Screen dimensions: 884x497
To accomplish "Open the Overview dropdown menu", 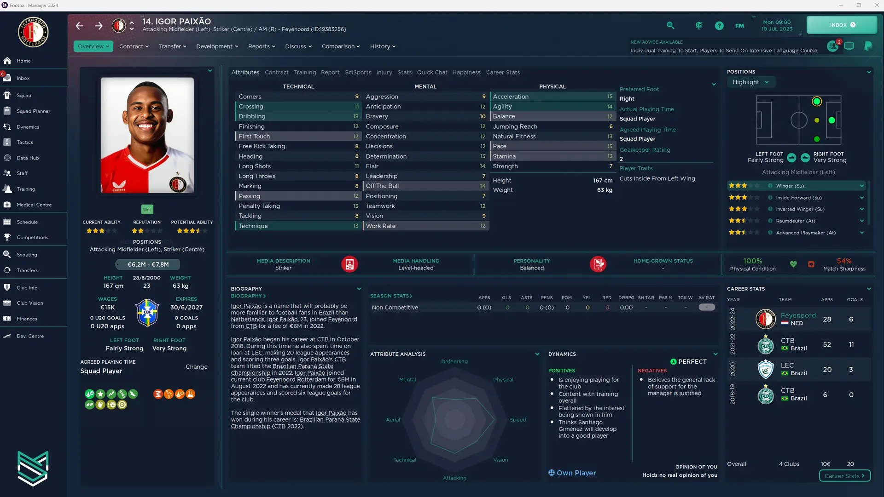I will 93,46.
